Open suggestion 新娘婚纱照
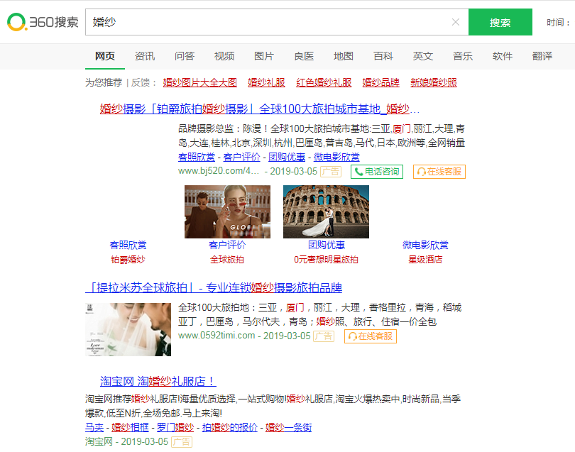The image size is (575, 452). coord(434,82)
